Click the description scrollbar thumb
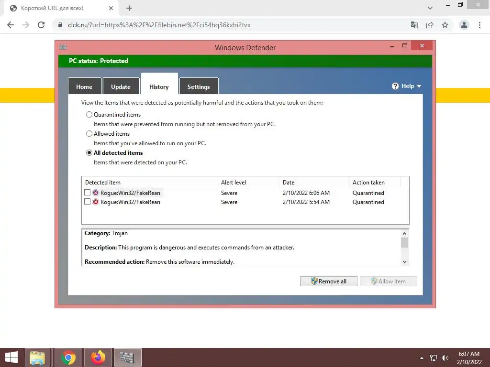Viewport: 490px width, 367px height. click(404, 242)
